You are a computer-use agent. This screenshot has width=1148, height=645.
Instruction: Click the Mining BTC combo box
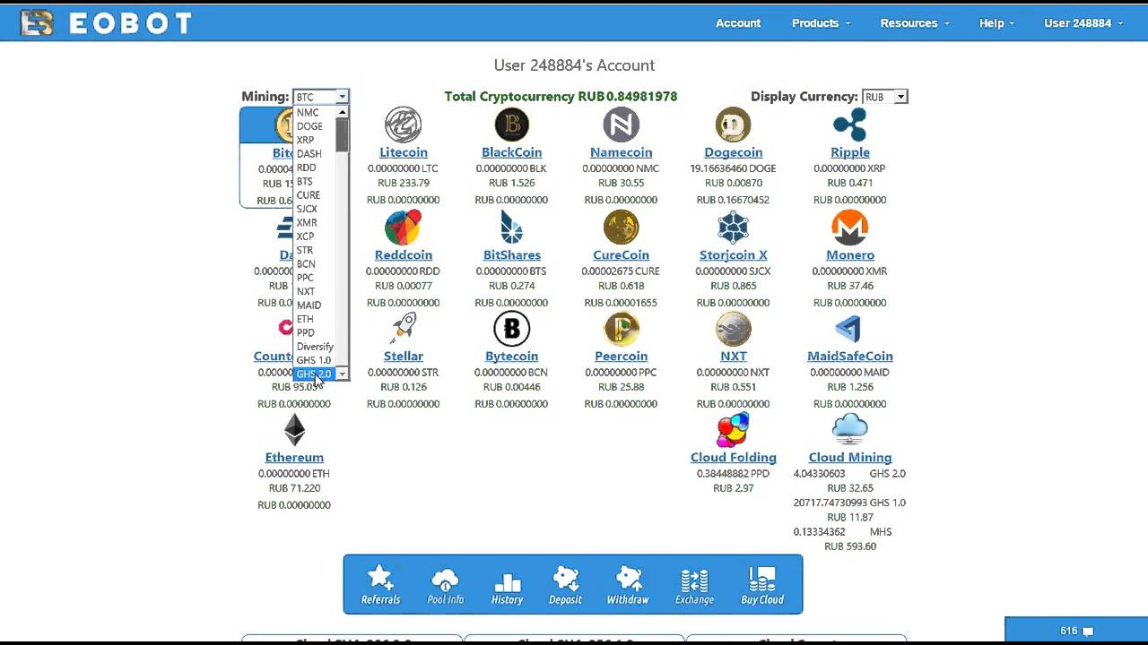pyautogui.click(x=320, y=97)
